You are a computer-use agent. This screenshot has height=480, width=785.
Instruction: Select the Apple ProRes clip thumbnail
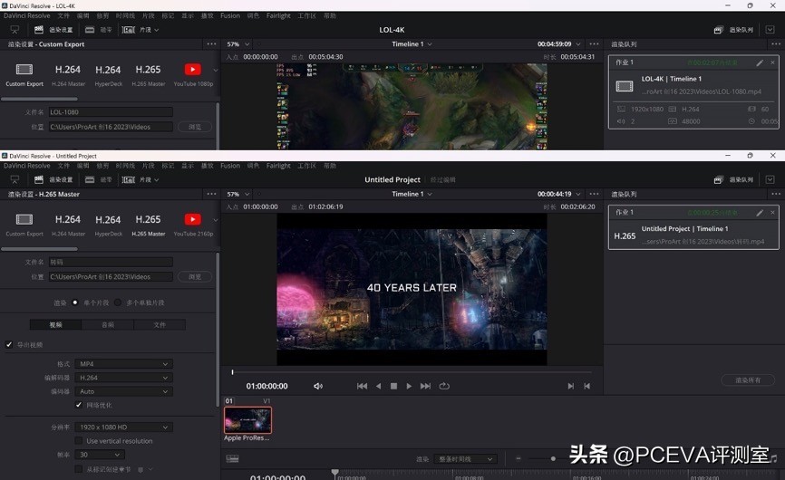click(x=247, y=420)
